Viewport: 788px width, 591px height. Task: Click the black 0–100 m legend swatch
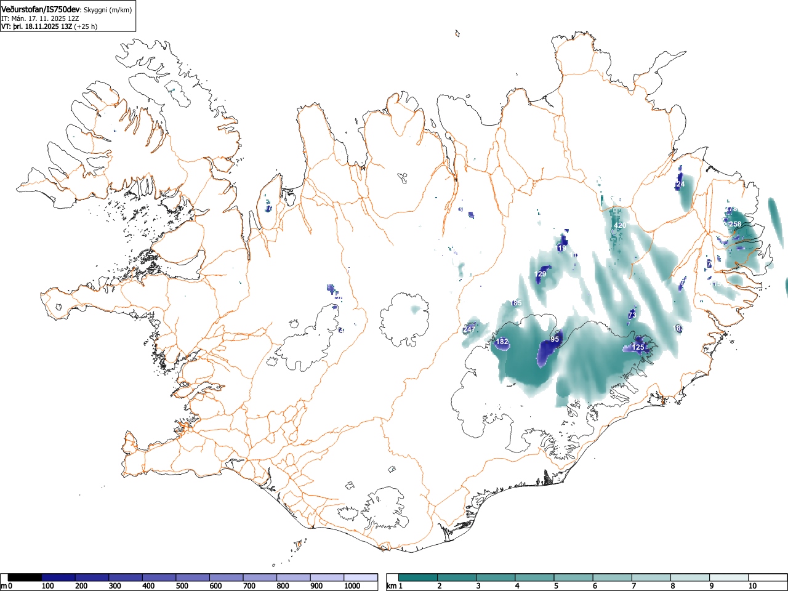(25, 577)
